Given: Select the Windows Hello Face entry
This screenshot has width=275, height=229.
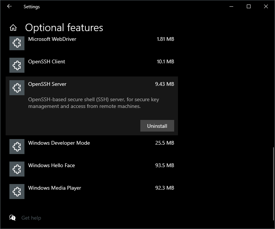Looking at the screenshot, I should [x=92, y=169].
